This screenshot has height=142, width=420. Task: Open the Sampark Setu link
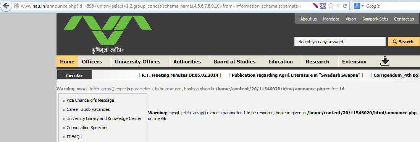pyautogui.click(x=375, y=19)
